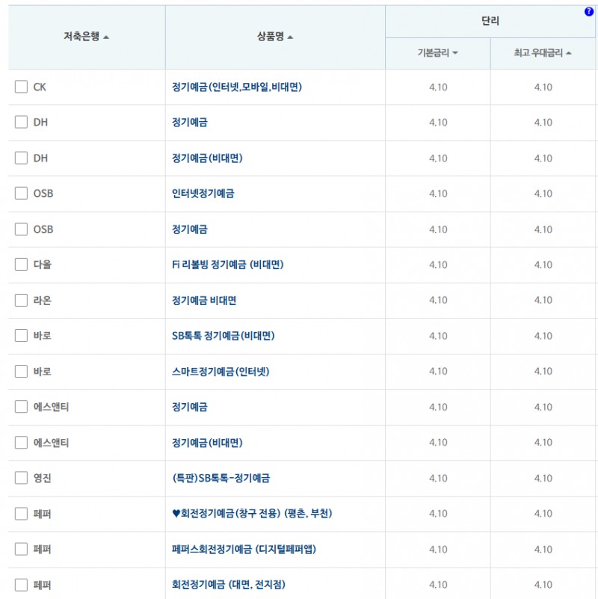Click 기본금리 4.10 in the 인터넷정기예금 row
This screenshot has width=598, height=599.
coord(438,194)
